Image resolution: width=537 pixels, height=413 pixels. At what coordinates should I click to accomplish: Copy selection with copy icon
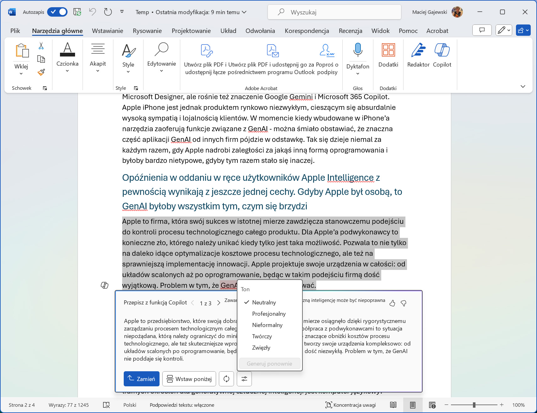(41, 59)
